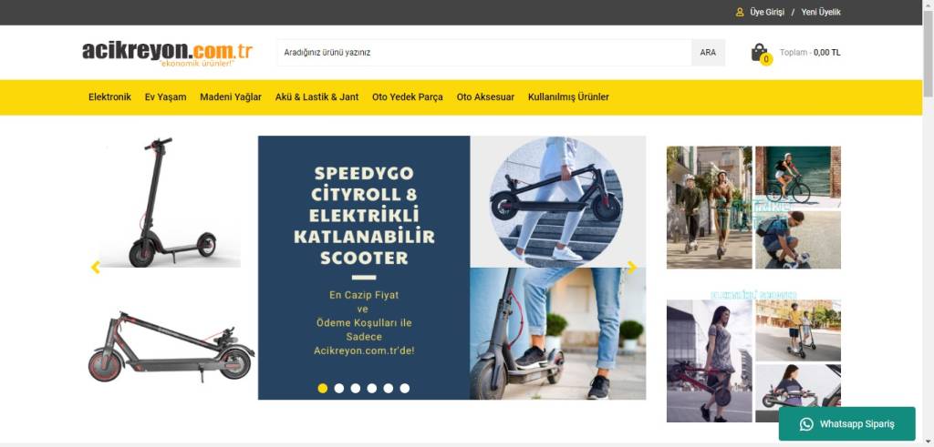
Task: Click the shopping bag cart icon
Action: click(x=760, y=52)
